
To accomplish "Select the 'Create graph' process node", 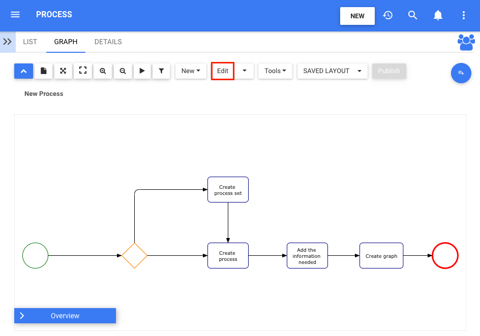I will [x=381, y=256].
